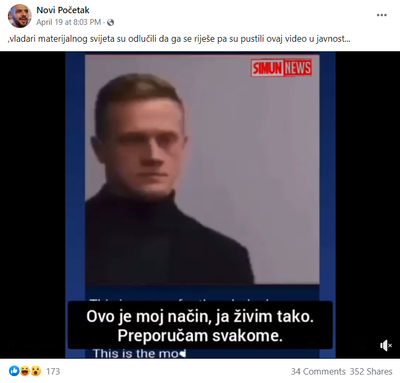
Task: Click the English caption 'This is the mo'
Action: [139, 353]
